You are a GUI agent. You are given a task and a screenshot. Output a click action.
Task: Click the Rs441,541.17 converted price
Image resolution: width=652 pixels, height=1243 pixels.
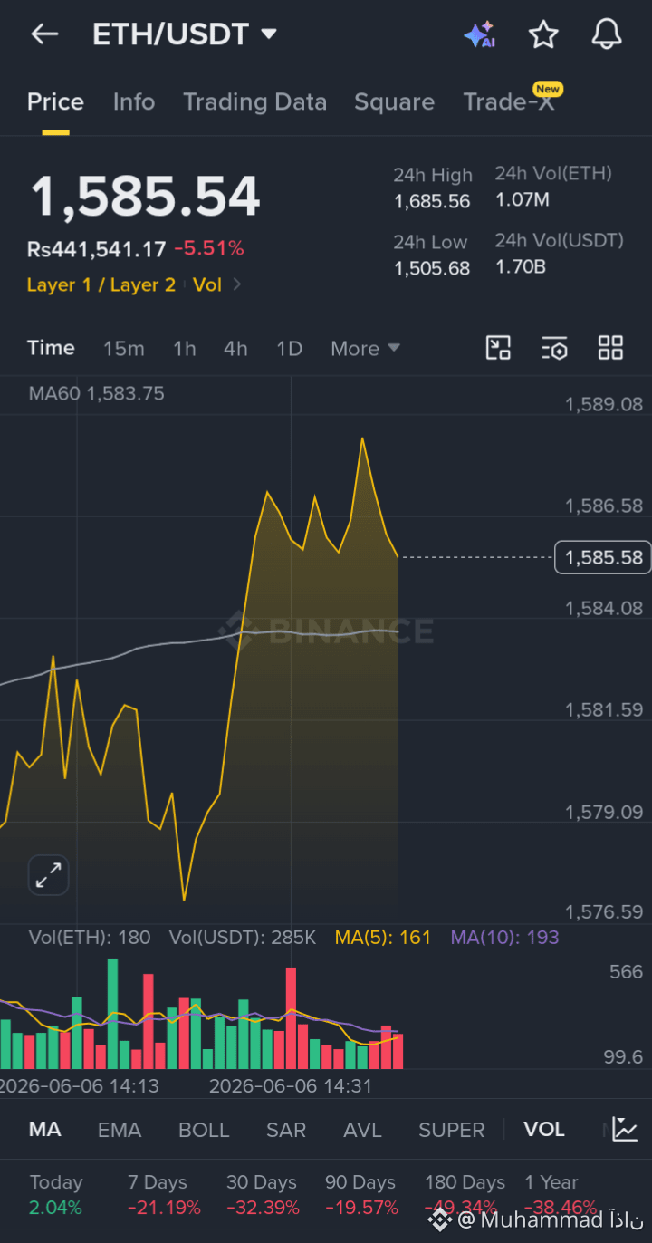pos(96,248)
